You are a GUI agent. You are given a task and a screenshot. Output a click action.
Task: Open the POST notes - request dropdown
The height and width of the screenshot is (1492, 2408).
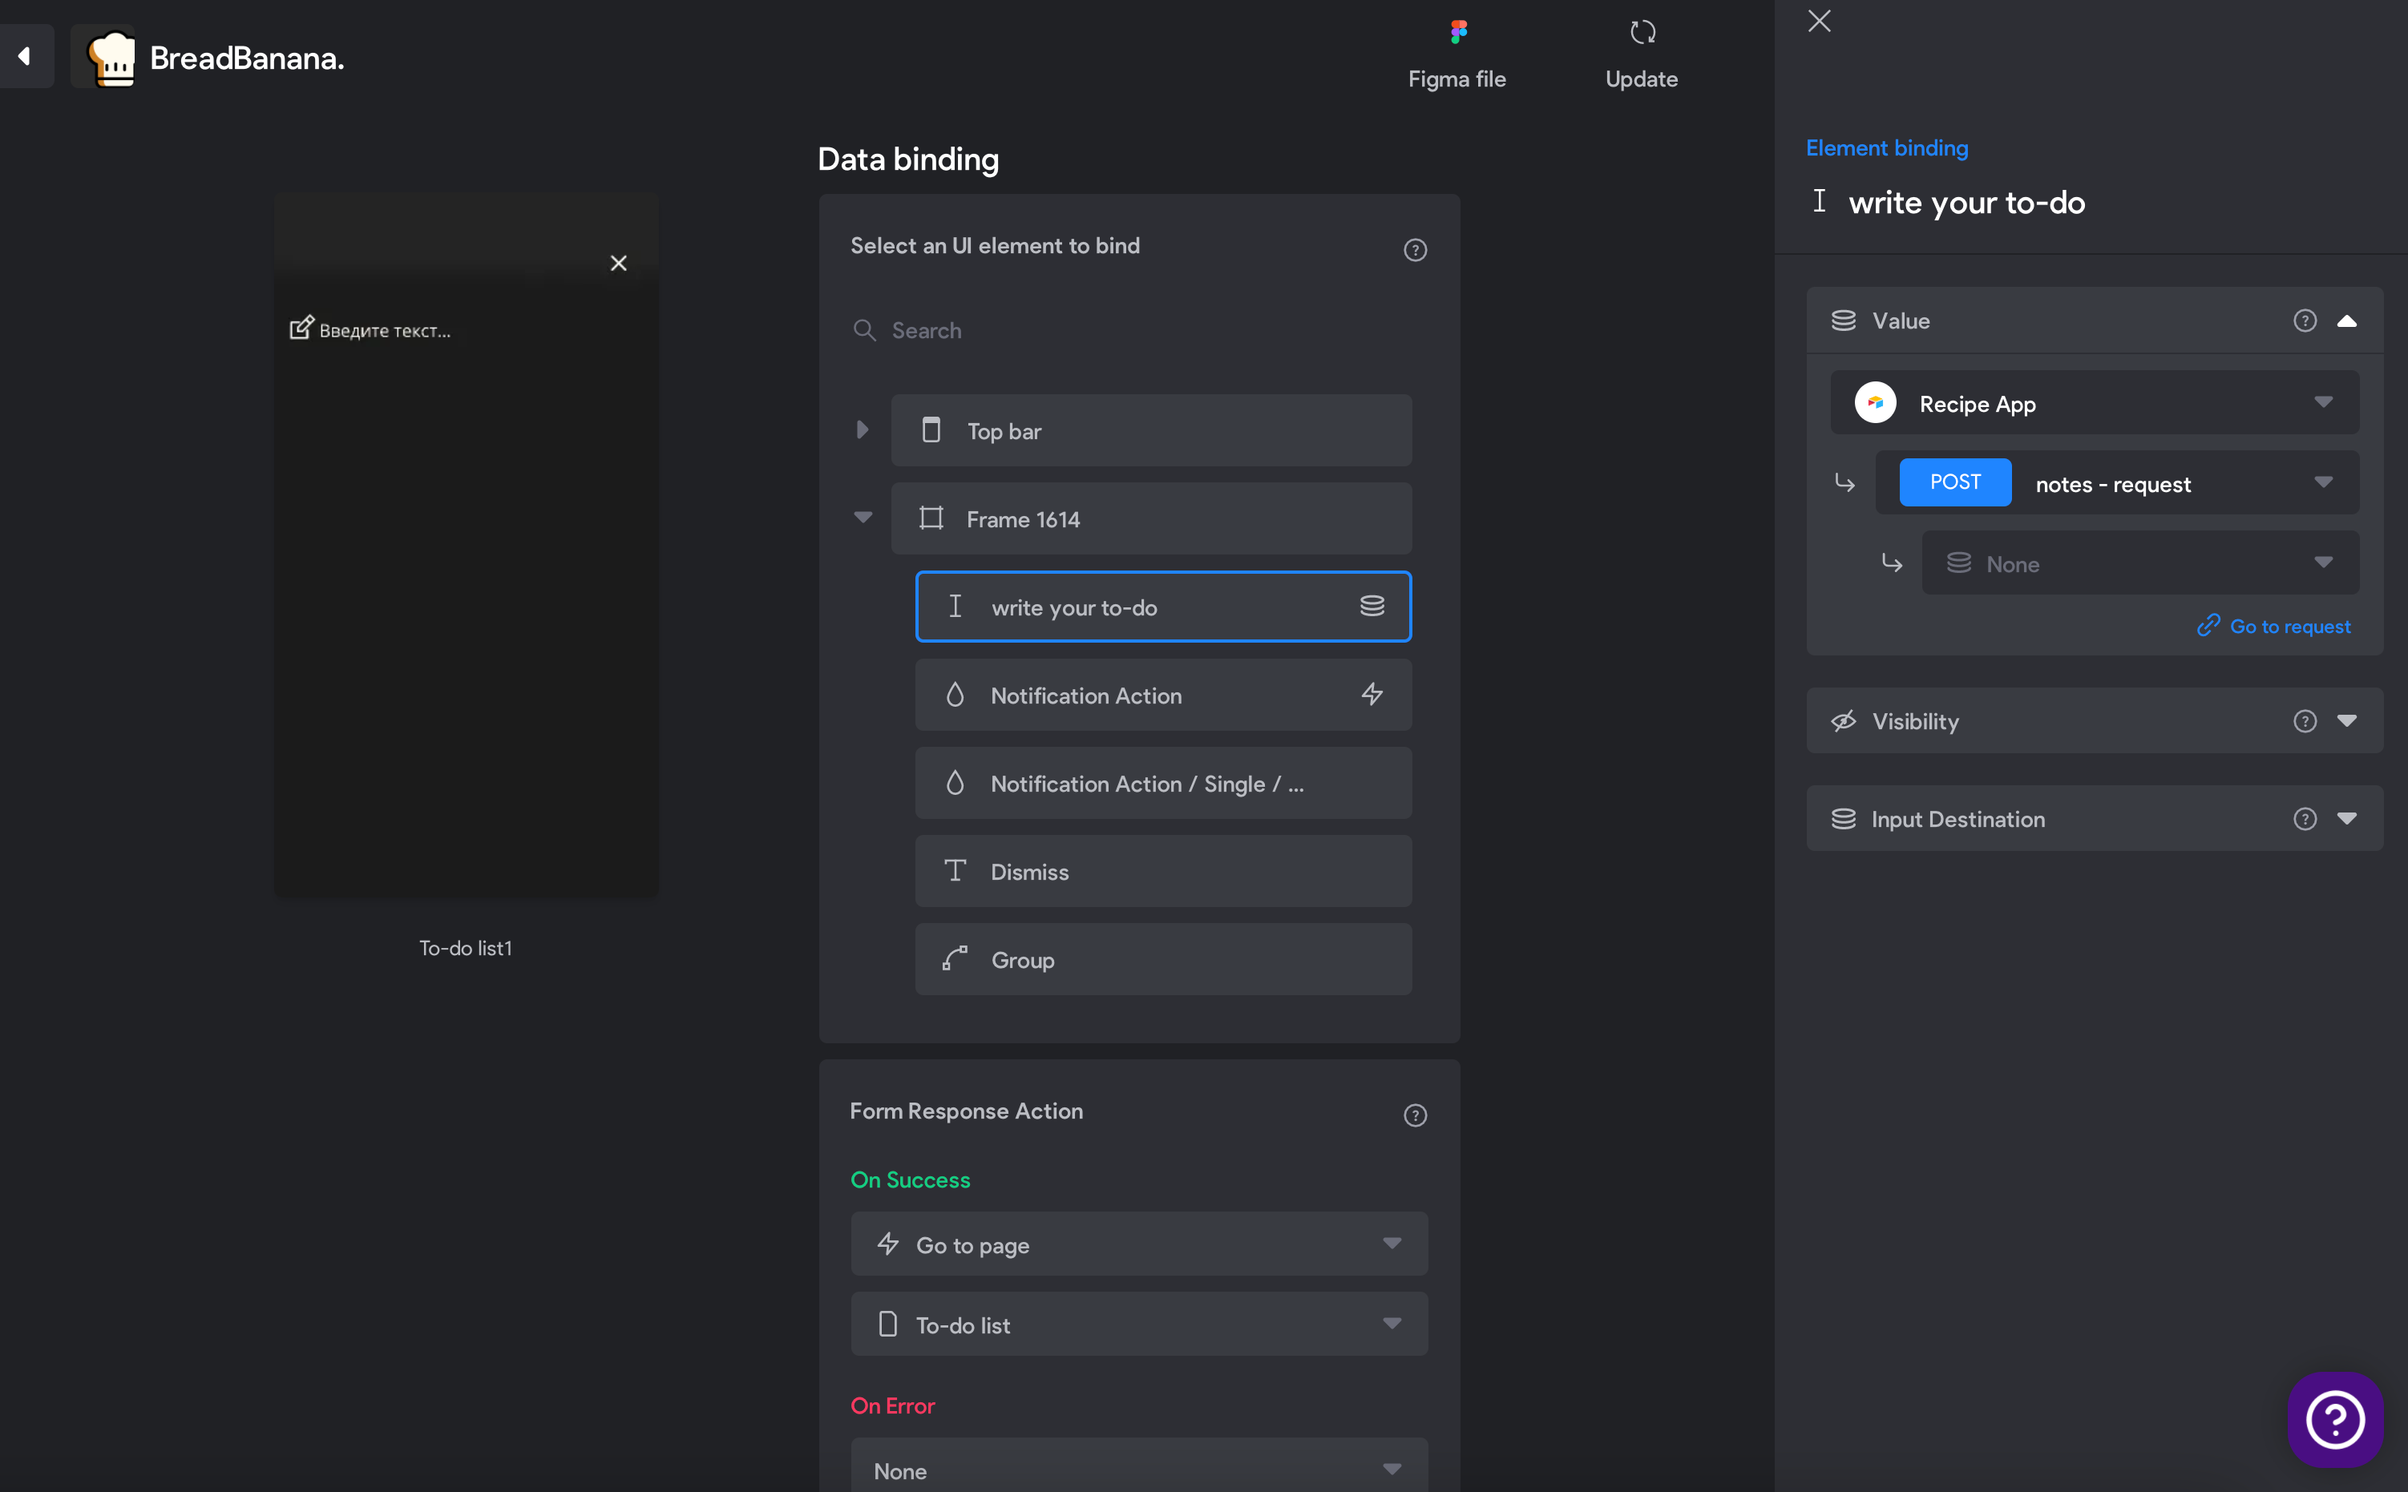point(2117,482)
